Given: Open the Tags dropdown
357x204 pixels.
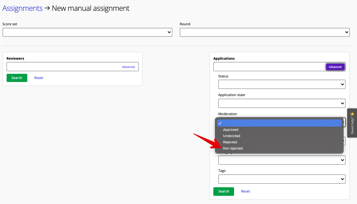Looking at the screenshot, I should point(282,179).
